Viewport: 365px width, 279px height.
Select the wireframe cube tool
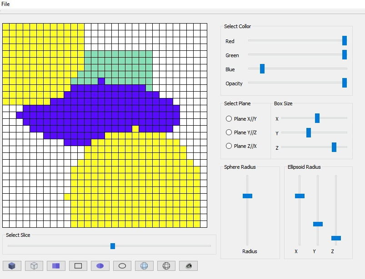(x=34, y=266)
